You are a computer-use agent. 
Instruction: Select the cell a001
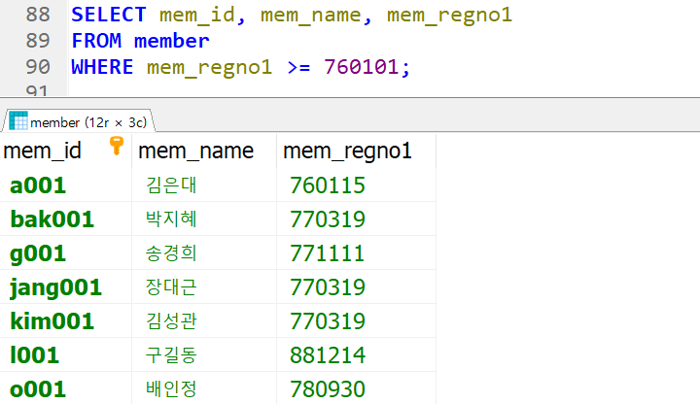[66, 185]
